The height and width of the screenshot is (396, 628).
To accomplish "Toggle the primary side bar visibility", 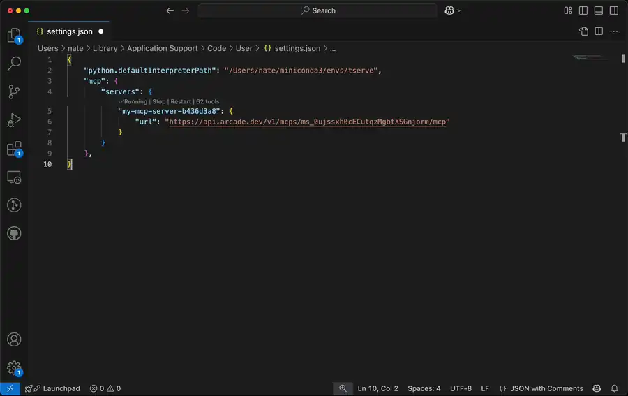I will coord(583,10).
